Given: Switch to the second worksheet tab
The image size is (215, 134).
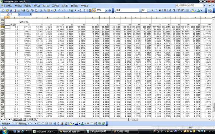Looking at the screenshot, I should 30,119.
